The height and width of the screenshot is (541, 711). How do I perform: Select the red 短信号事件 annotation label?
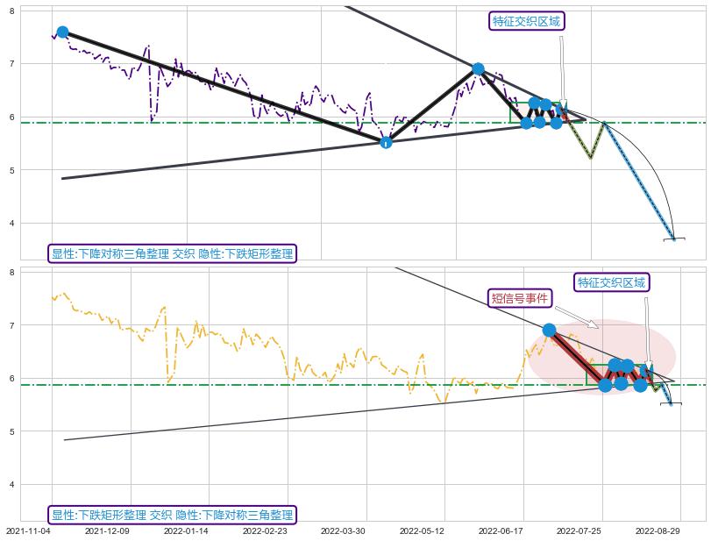coord(519,298)
